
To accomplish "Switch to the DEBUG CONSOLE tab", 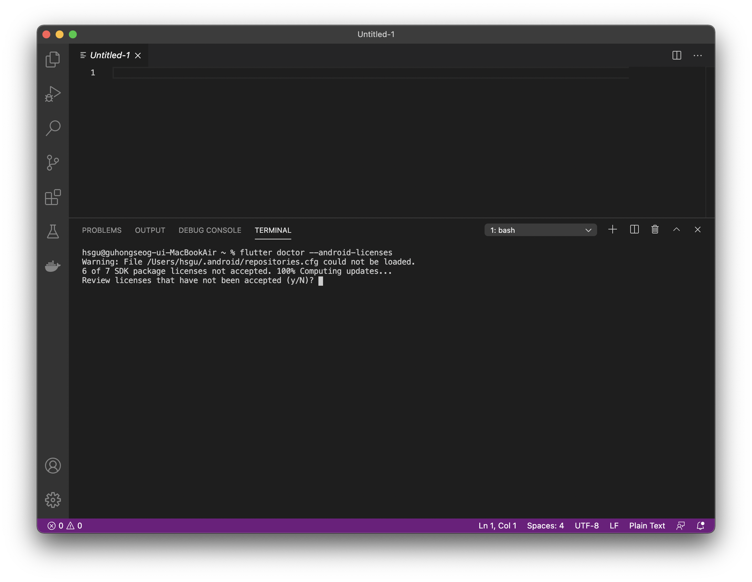I will click(x=210, y=230).
